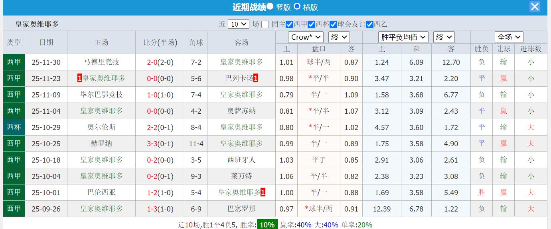Click the green 10% win rate badge
The height and width of the screenshot is (229, 551).
point(266,224)
